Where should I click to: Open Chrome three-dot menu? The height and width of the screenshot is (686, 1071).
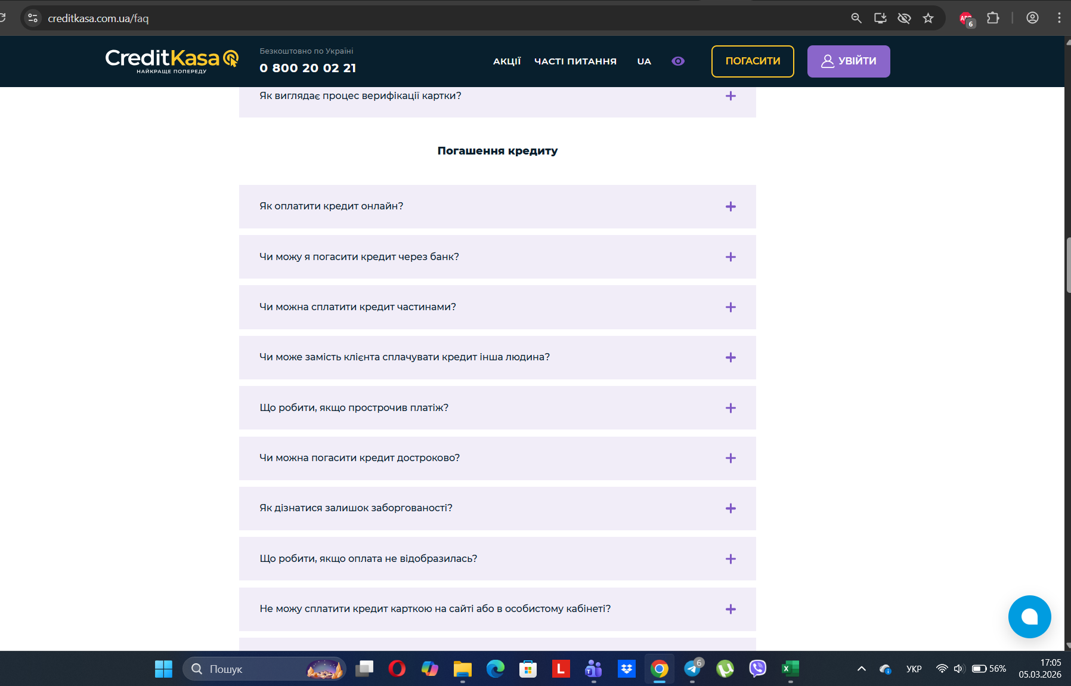1059,18
